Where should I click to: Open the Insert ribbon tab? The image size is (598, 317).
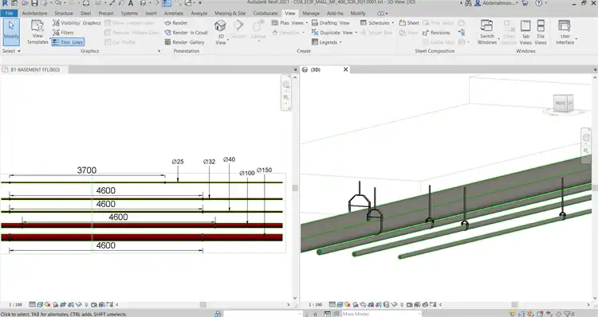151,13
